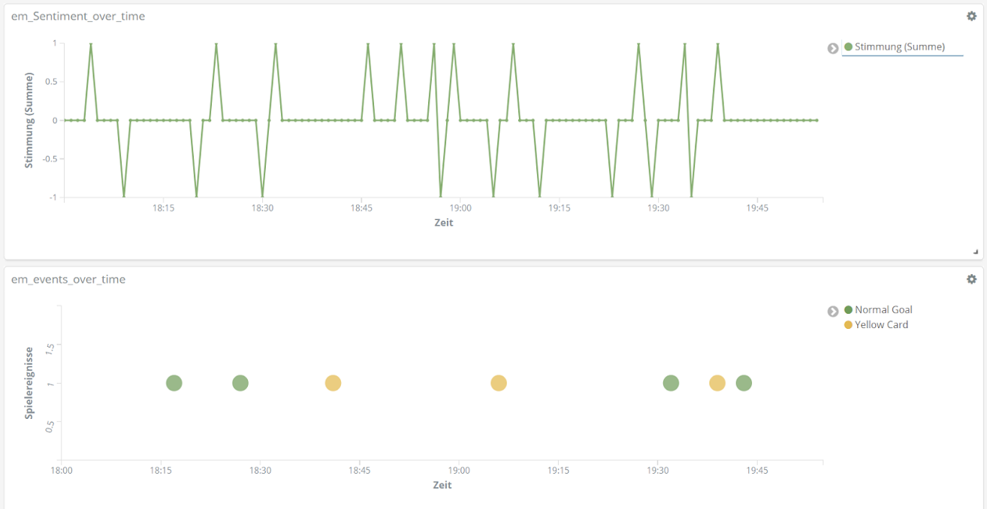
Task: Open settings gear on em_events_over_time panel
Action: click(971, 279)
